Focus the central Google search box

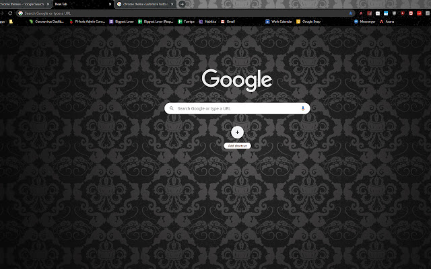click(x=237, y=108)
